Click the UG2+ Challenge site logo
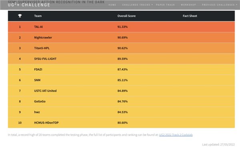 [29, 5]
